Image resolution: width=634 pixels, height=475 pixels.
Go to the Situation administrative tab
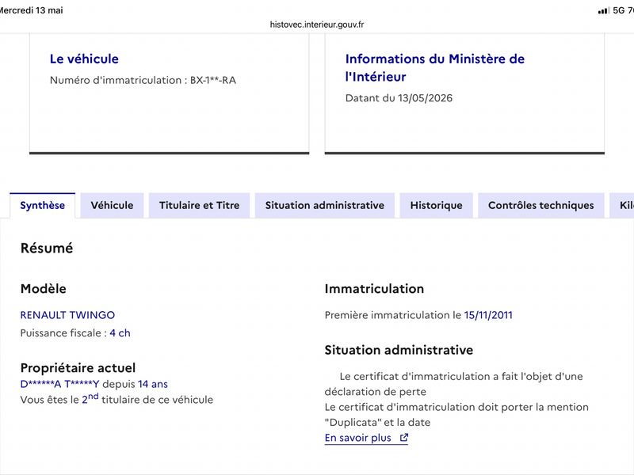point(325,206)
